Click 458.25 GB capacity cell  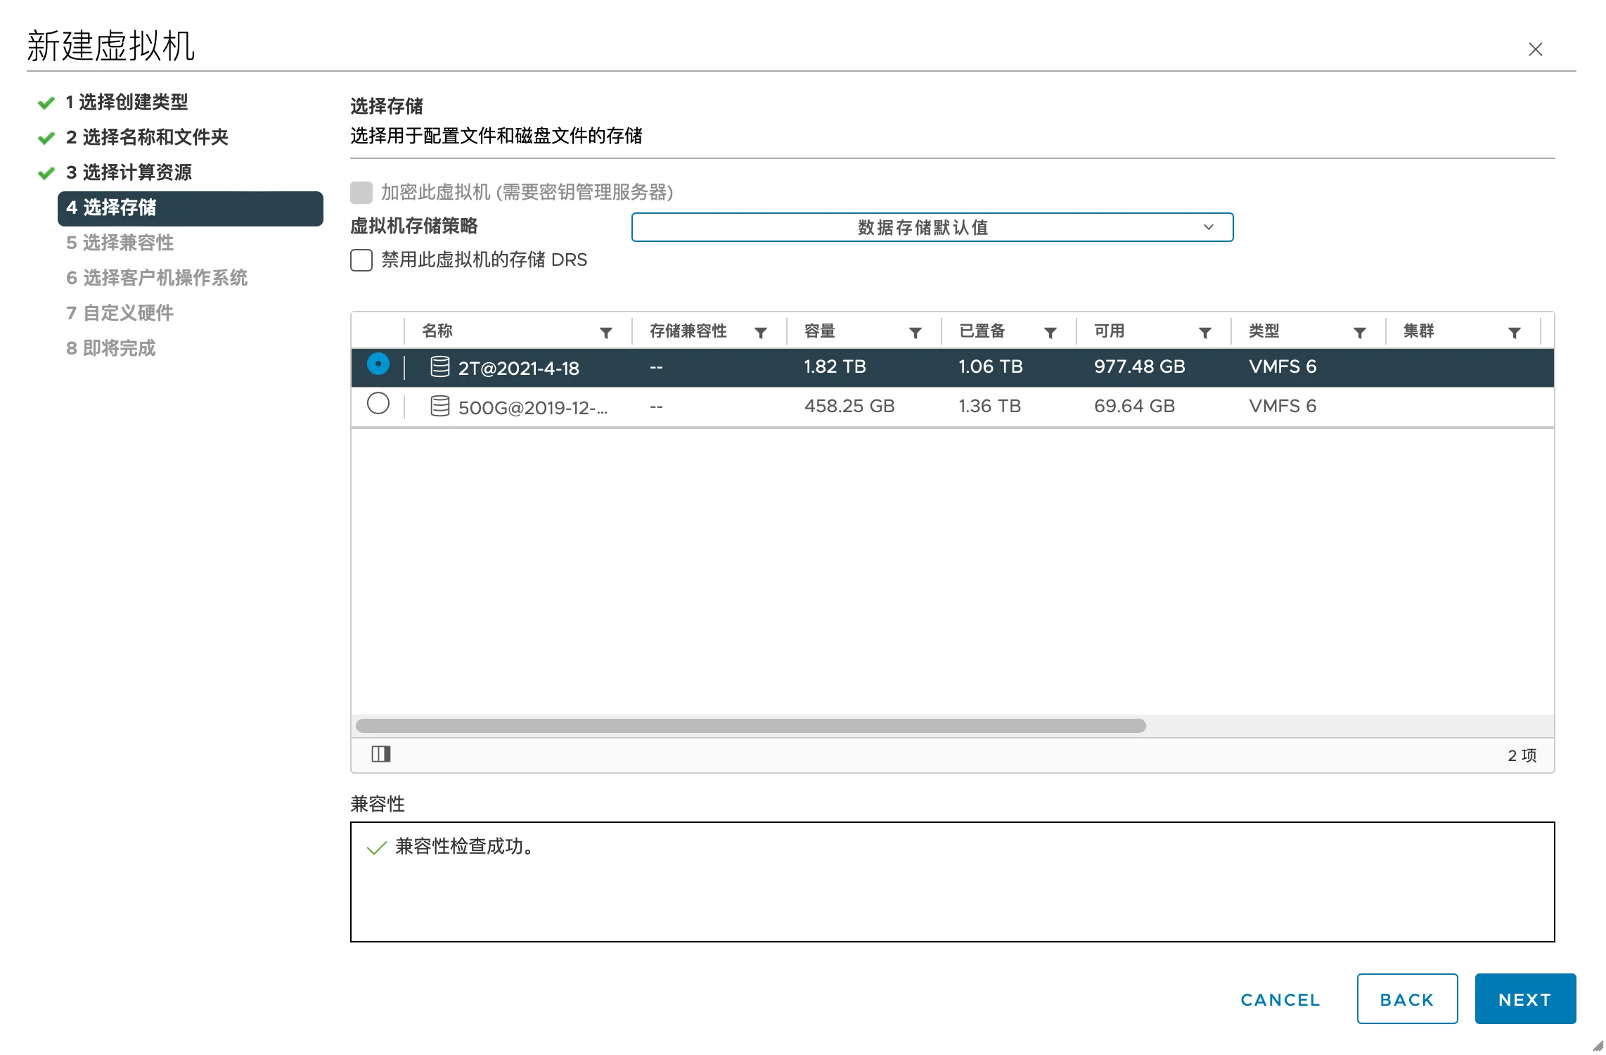click(849, 406)
